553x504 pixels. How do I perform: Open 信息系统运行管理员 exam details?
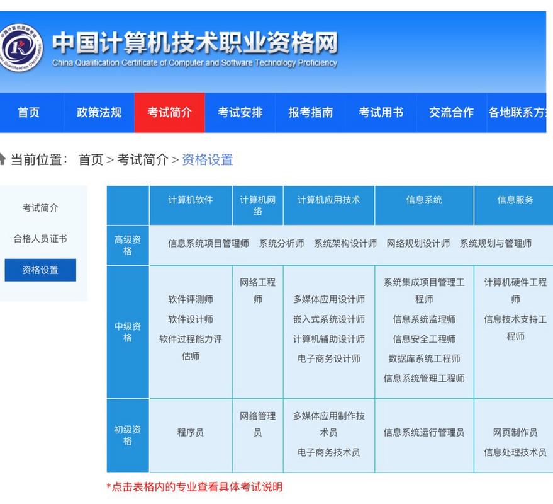(424, 432)
